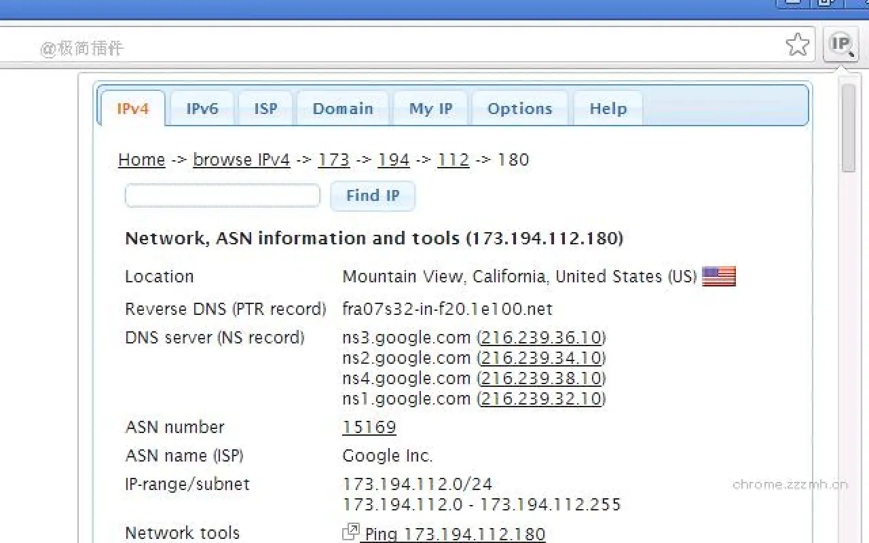Click the bookmark star icon
The image size is (869, 543).
click(x=798, y=45)
